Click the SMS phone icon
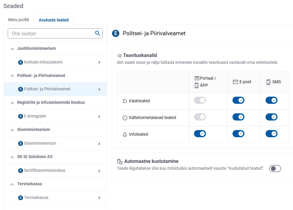 tap(269, 82)
